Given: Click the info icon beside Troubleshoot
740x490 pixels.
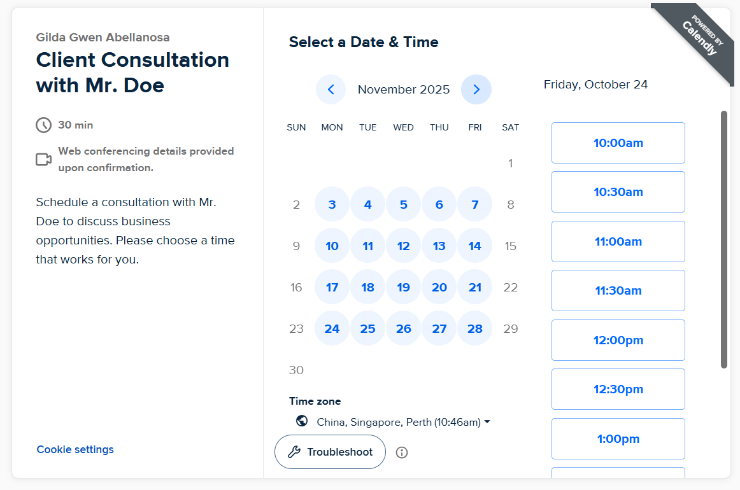Looking at the screenshot, I should [402, 452].
